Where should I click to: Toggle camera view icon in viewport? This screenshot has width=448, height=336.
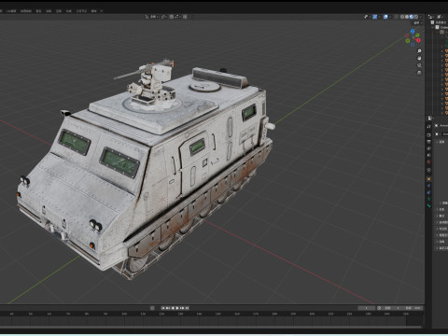point(419,65)
